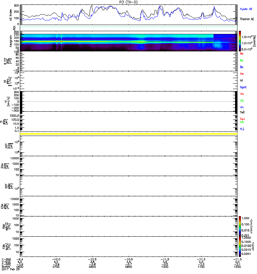Click the FBK nT color bar
The image size is (257, 274).
(x=240, y=247)
